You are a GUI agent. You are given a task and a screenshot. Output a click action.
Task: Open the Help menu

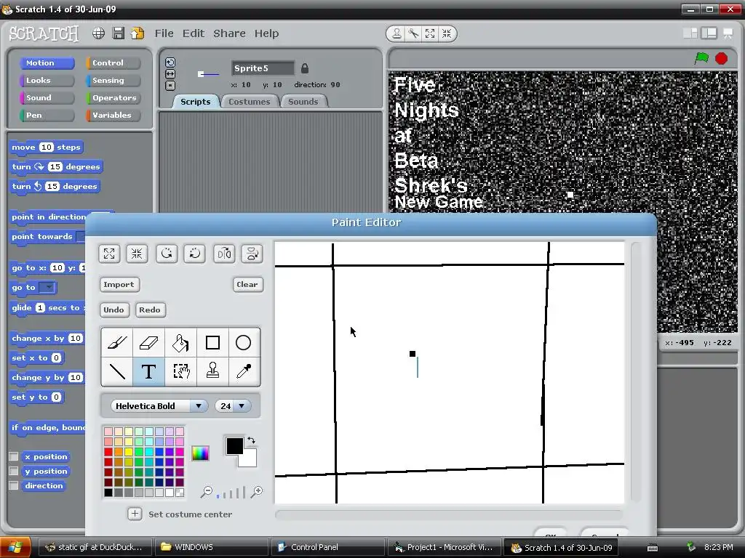tap(266, 33)
